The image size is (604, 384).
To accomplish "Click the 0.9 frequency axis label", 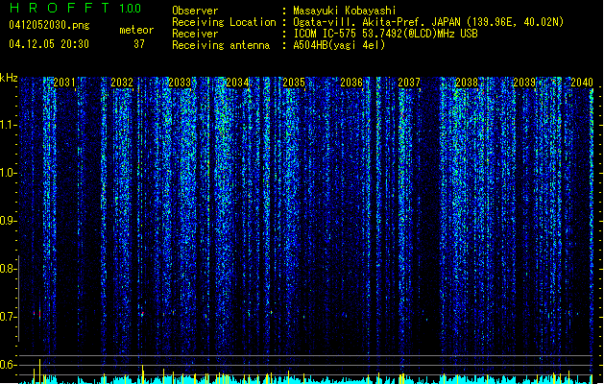I will tap(7, 221).
